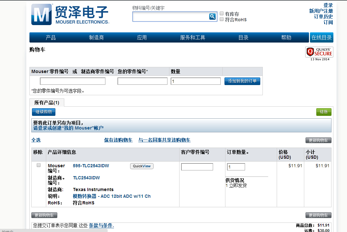Open the 订单历史 link

click(323, 17)
